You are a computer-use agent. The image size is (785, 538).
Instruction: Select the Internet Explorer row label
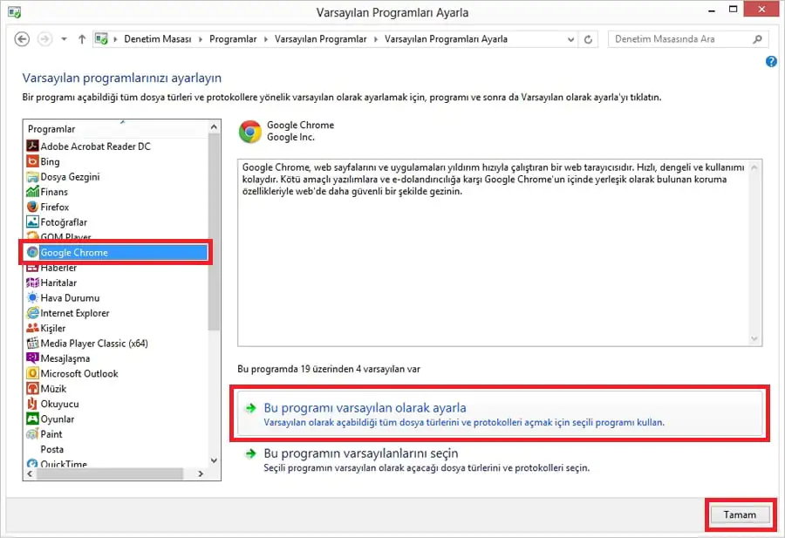[75, 313]
